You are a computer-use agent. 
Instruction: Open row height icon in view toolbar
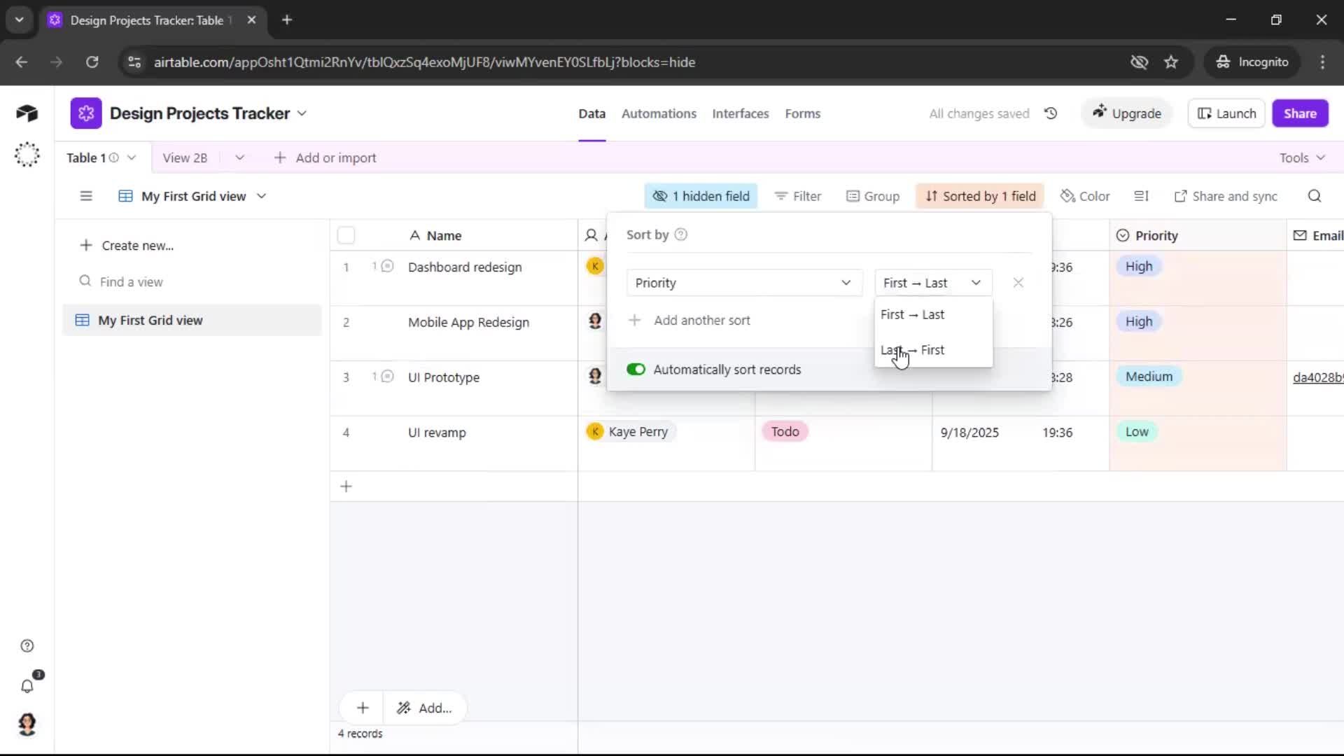click(1141, 196)
